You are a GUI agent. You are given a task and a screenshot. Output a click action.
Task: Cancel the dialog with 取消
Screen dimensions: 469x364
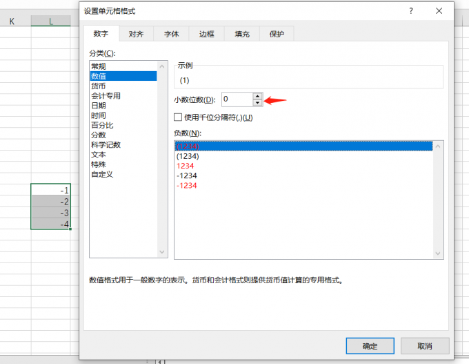click(x=425, y=346)
